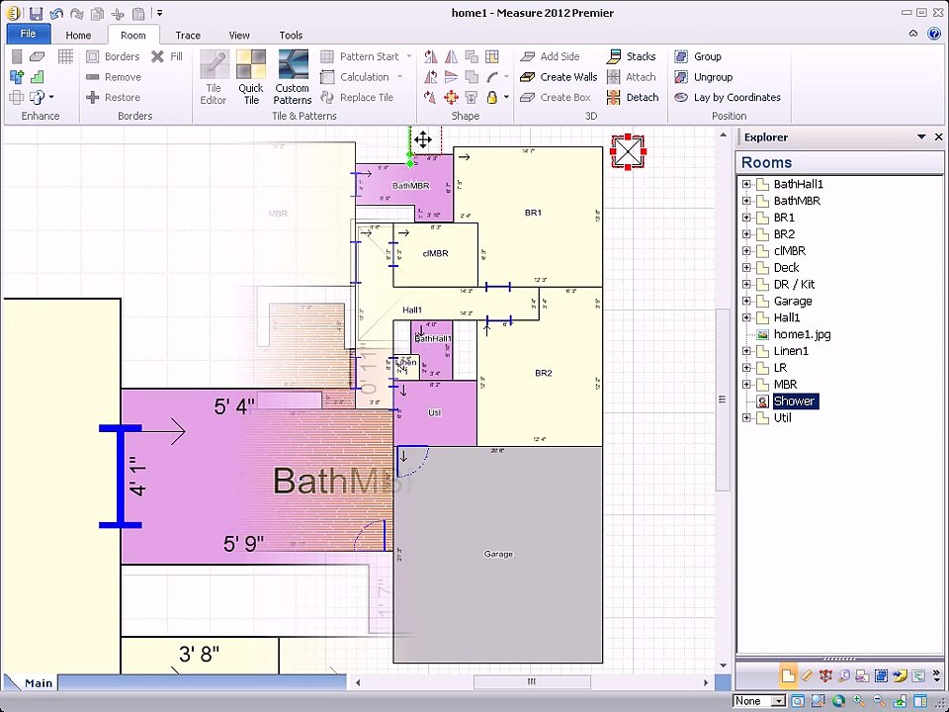Click the zoom out magnifier in status bar
This screenshot has height=712, width=949.
879,701
